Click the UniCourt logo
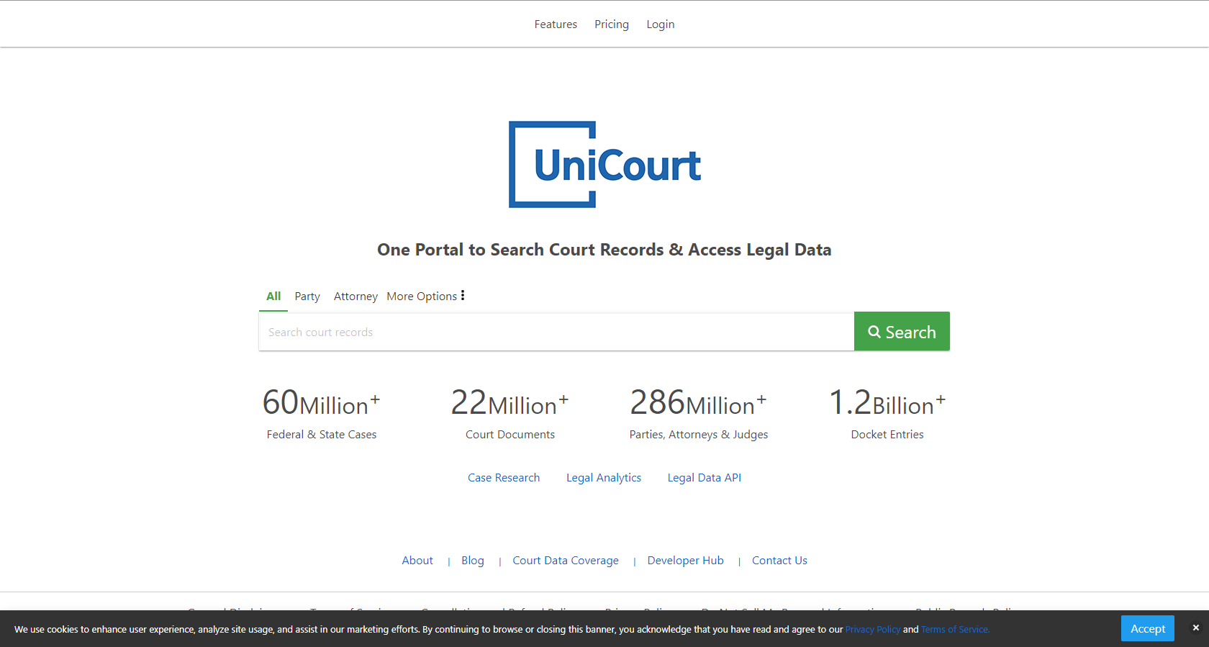 604,165
